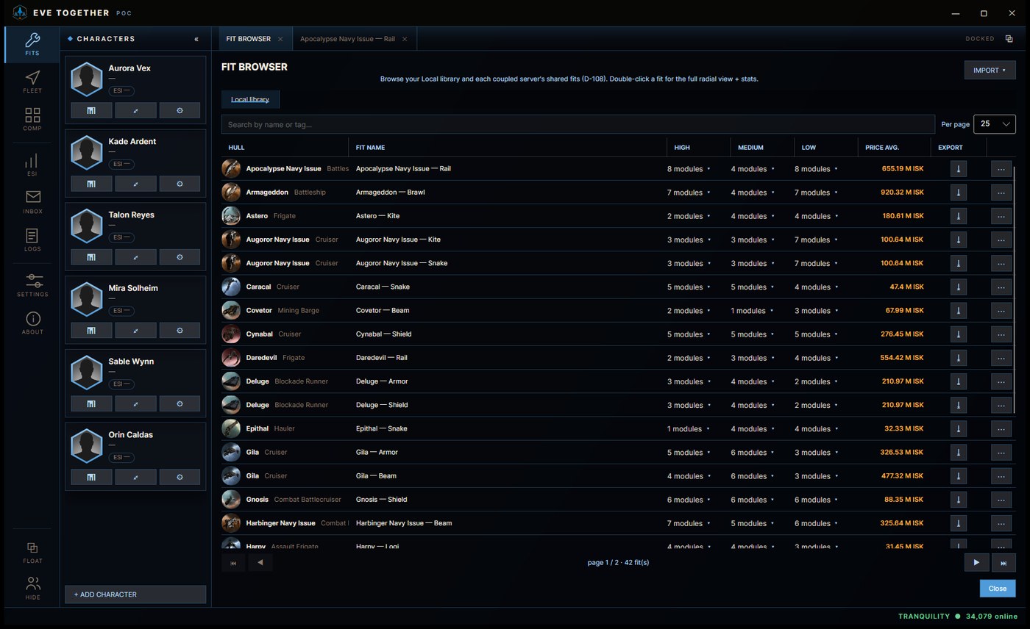Open Settings in the sidebar
The width and height of the screenshot is (1030, 629).
click(32, 285)
